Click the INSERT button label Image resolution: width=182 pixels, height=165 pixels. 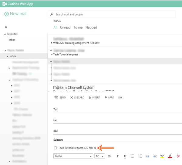click(96, 97)
